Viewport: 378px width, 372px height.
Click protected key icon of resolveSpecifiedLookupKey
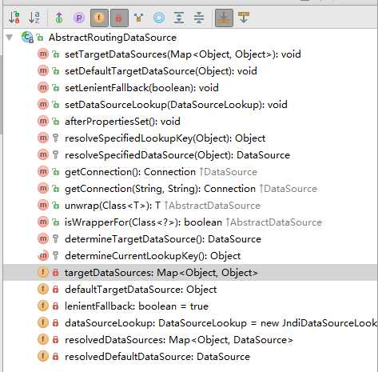(x=55, y=138)
